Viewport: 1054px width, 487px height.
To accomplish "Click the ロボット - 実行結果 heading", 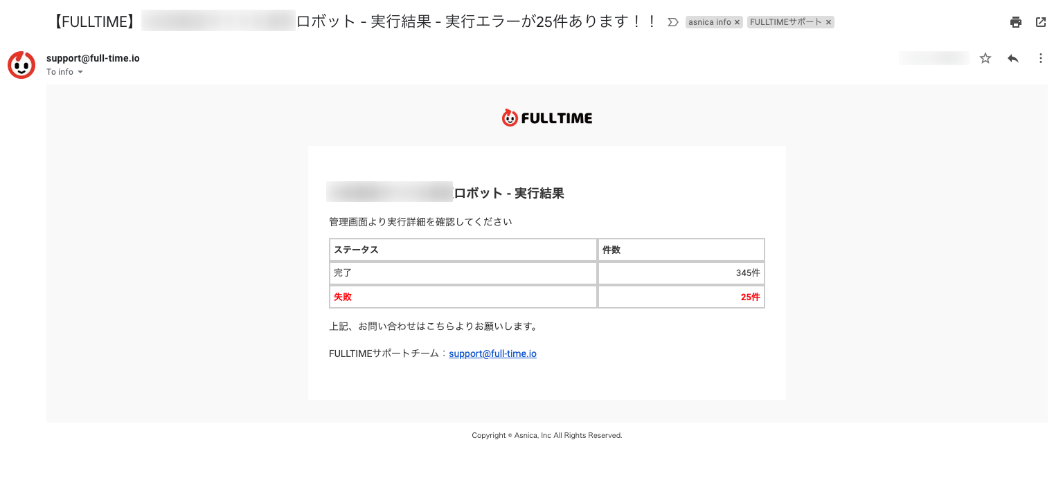I will pos(509,193).
